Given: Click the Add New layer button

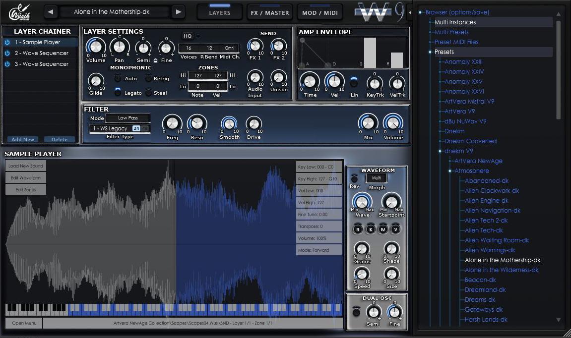Looking at the screenshot, I should coord(23,139).
